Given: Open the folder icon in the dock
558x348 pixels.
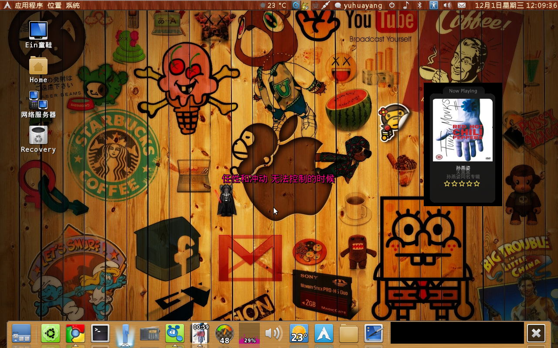Looking at the screenshot, I should 349,334.
